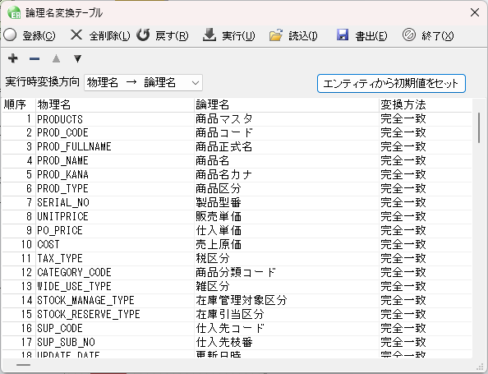The image size is (488, 374).
Task: Click the 販売単価 logical name cell
Action: coord(287,217)
